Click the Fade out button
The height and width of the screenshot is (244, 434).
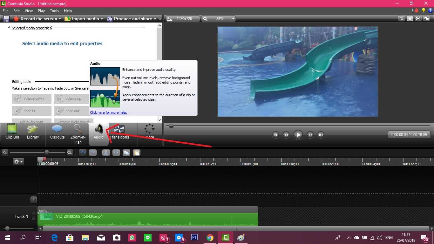pos(72,111)
